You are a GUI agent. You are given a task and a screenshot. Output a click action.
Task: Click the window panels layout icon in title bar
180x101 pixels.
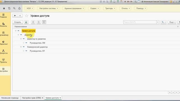coord(139,2)
